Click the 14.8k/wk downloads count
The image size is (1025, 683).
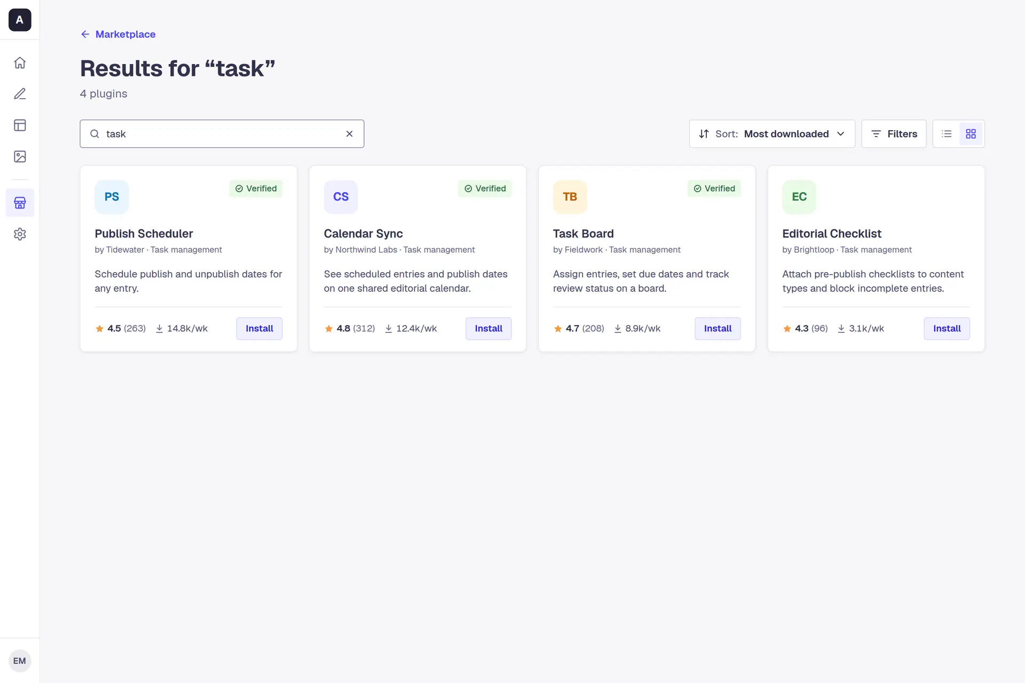tap(182, 329)
